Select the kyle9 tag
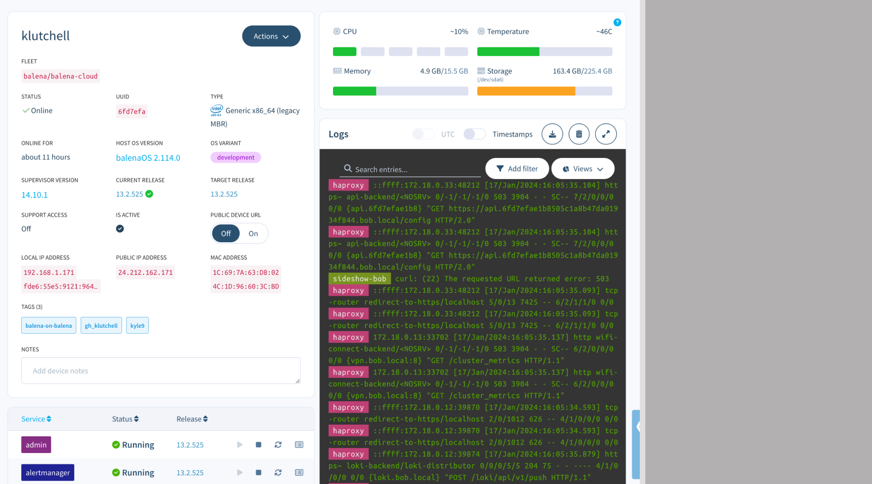The height and width of the screenshot is (484, 872). pyautogui.click(x=137, y=326)
